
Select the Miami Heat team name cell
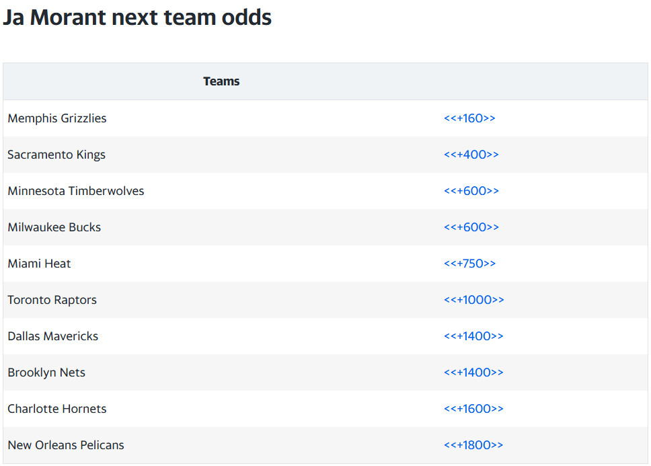(x=39, y=264)
